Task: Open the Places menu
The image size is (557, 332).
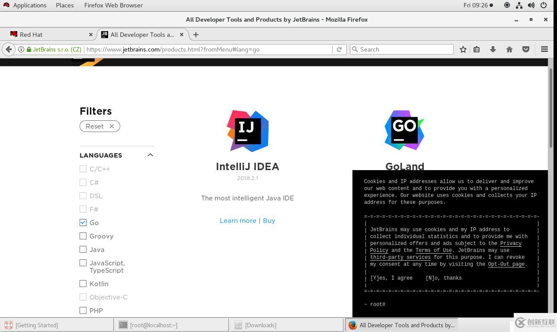Action: click(x=64, y=5)
